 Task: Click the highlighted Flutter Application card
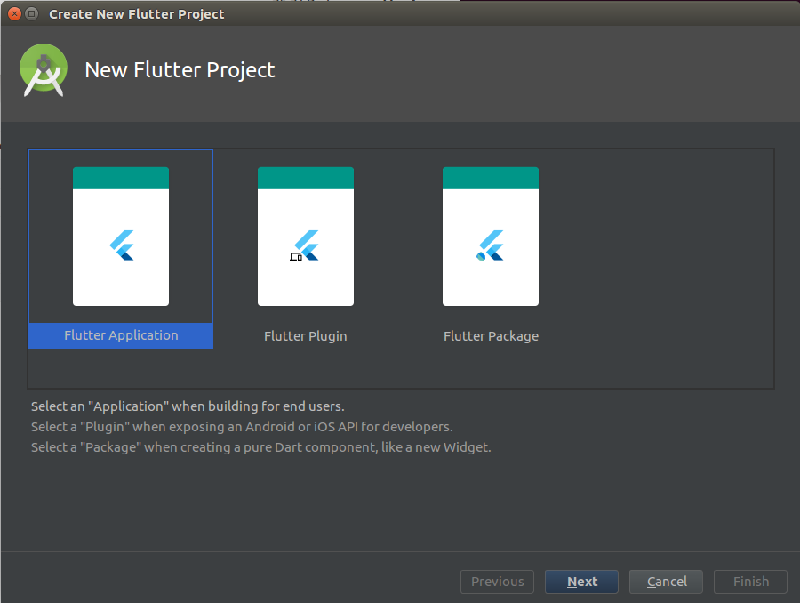click(120, 247)
